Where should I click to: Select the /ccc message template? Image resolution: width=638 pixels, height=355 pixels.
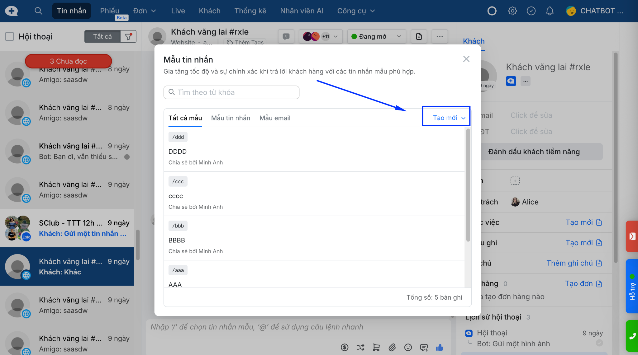(314, 194)
